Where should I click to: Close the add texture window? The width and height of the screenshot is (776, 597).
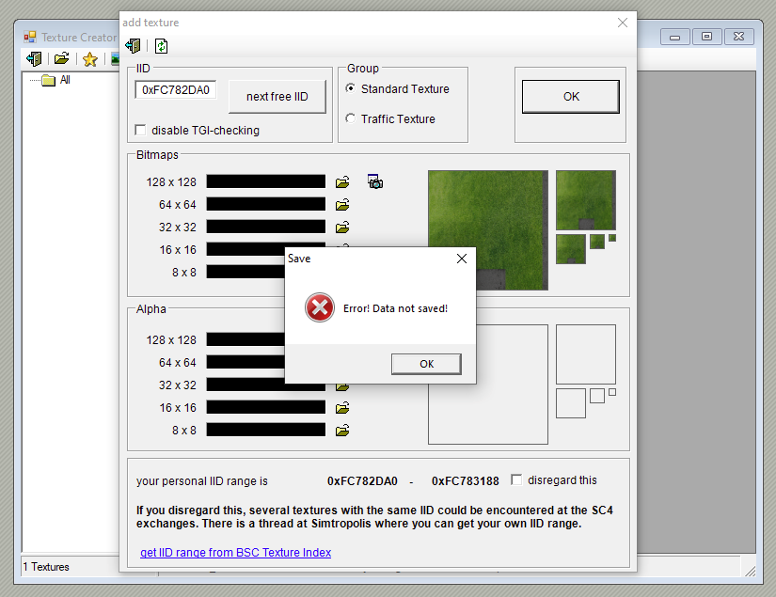[623, 23]
